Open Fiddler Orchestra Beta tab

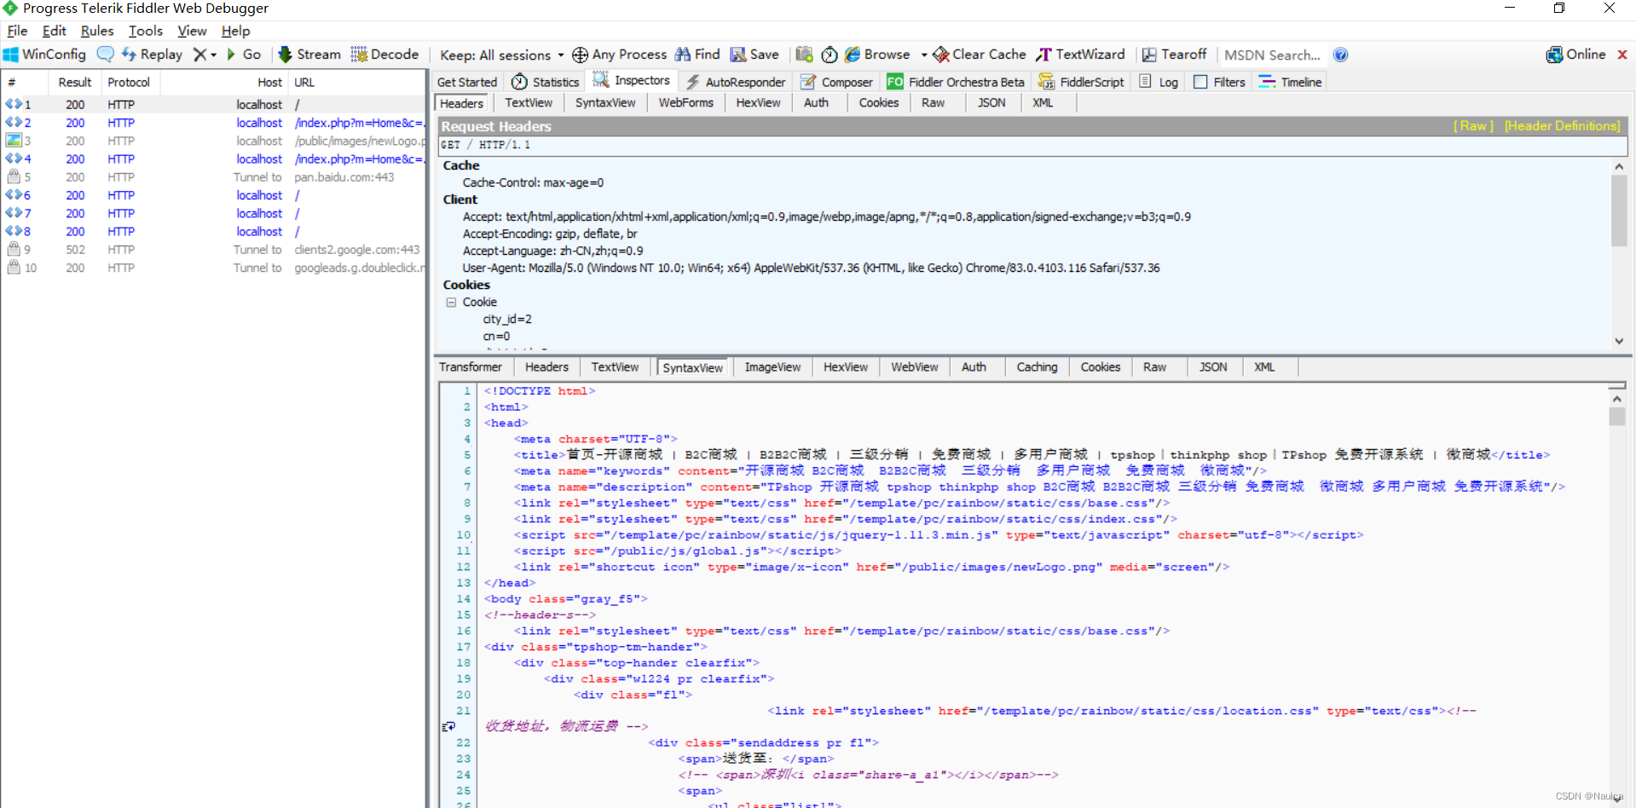956,82
